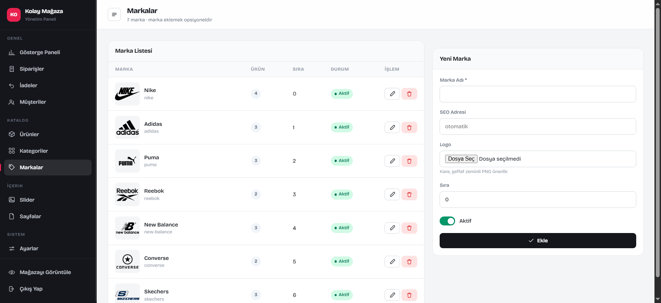Open Ürünler in the sidebar
The width and height of the screenshot is (661, 303).
point(48,134)
